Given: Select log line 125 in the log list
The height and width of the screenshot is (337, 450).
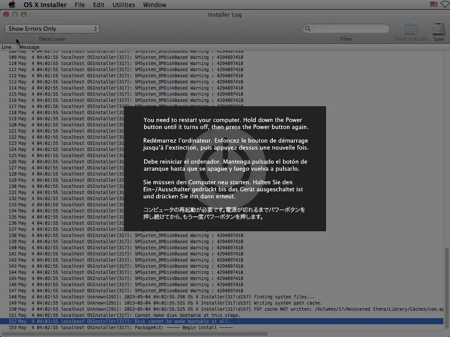Looking at the screenshot, I should 62,156.
